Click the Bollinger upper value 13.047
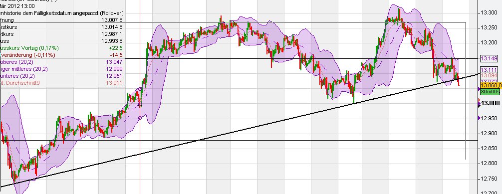Viewport: 502px width, 194px height. [114, 62]
